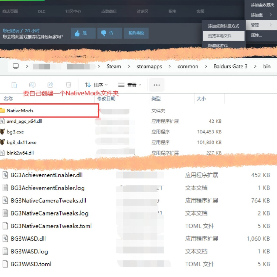Viewport: 277px width, 277px height.
Task: Select the BG3NativeCameraTweaks.toml file name
Action: point(51,226)
